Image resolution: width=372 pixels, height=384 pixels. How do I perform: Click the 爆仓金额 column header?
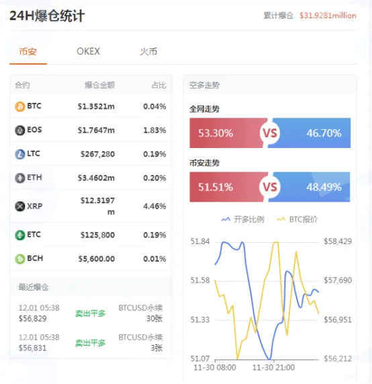(x=100, y=85)
